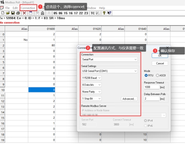Click the cell with value 80 in row 2
This screenshot has width=185, height=144.
[42, 45]
